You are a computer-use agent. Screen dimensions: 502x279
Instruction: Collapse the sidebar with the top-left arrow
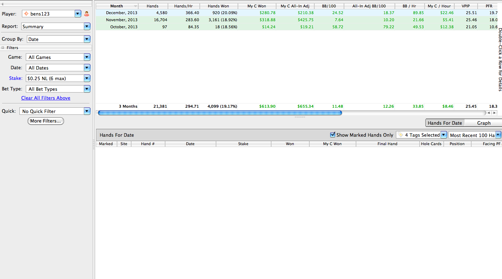3,4
